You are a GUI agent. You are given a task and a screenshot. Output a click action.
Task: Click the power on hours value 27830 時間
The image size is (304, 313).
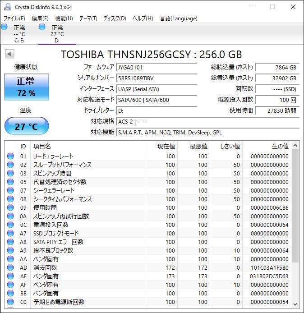pos(277,110)
